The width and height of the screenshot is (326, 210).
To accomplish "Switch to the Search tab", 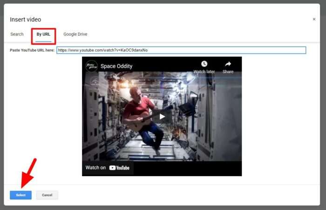I will pyautogui.click(x=17, y=34).
